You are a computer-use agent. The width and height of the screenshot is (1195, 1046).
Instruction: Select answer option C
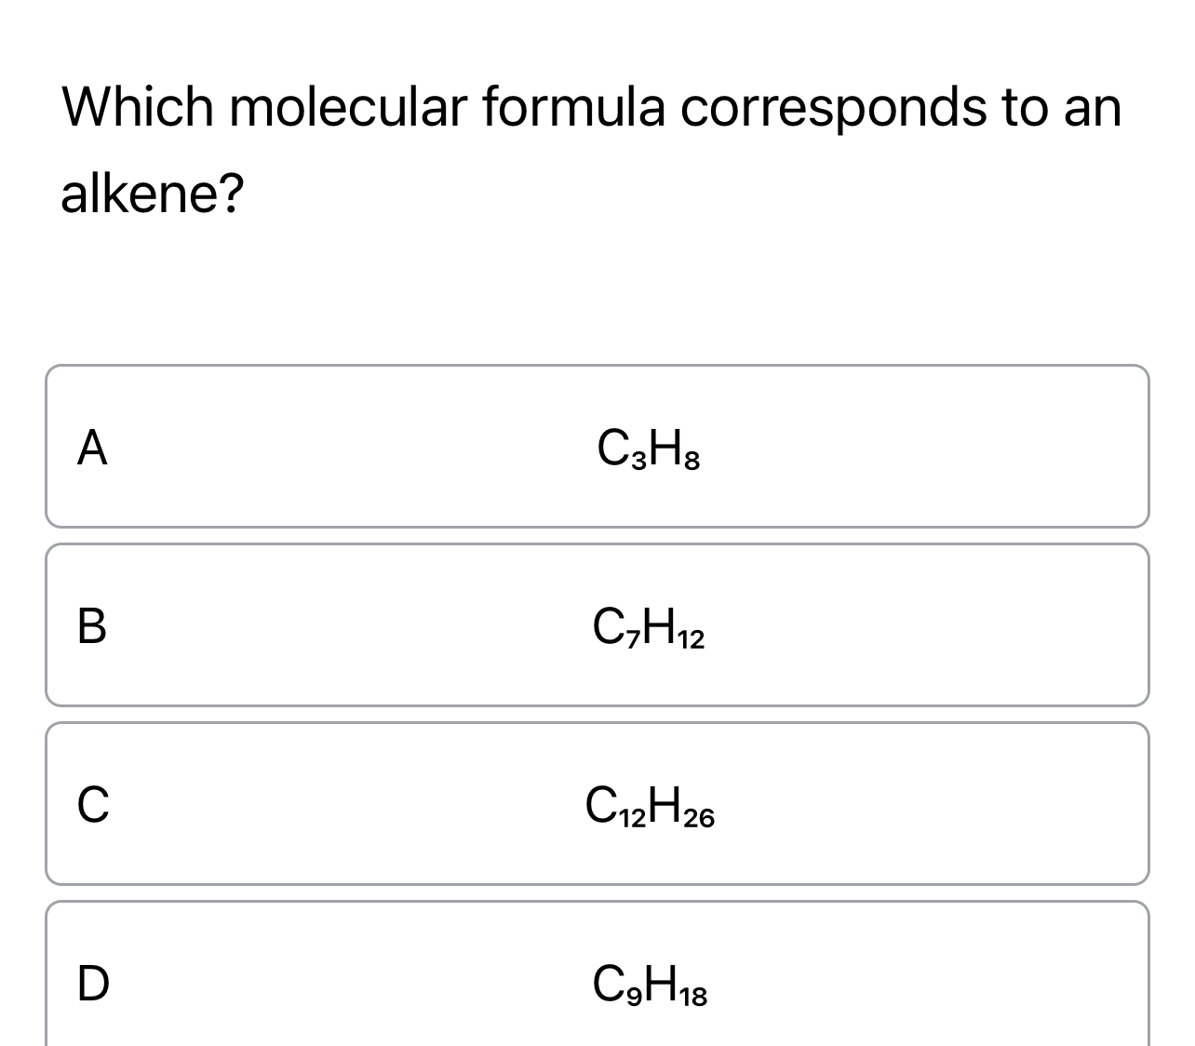tap(596, 802)
